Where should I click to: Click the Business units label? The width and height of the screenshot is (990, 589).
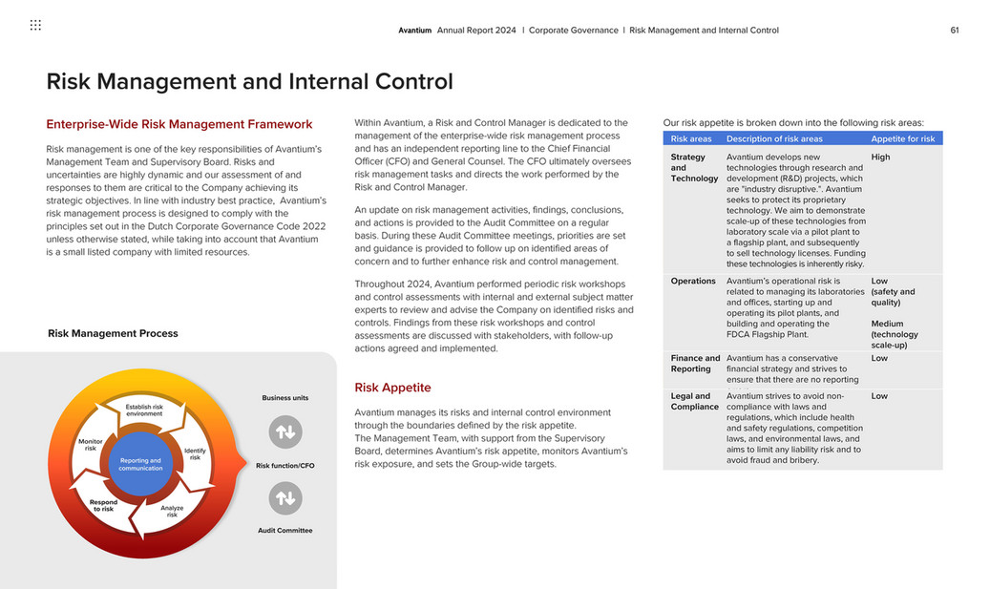[285, 398]
